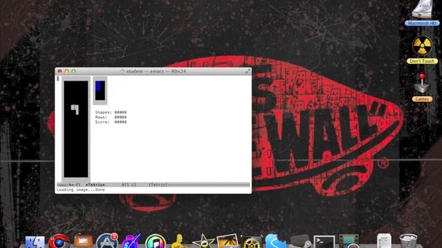This screenshot has height=248, width=442.
Task: Click the *Tetris* buffer name in mode line
Action: (95, 185)
